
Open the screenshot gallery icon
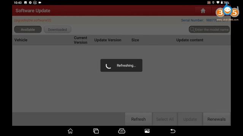(x=147, y=131)
